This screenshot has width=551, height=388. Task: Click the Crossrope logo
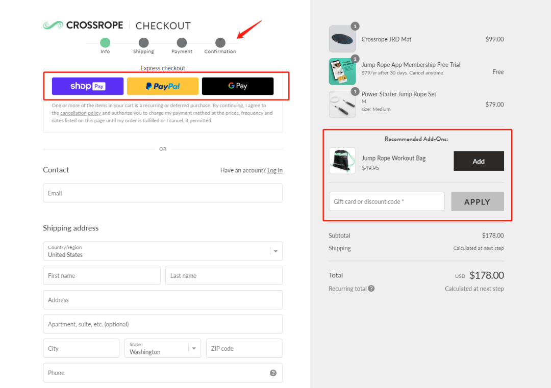[x=83, y=25]
